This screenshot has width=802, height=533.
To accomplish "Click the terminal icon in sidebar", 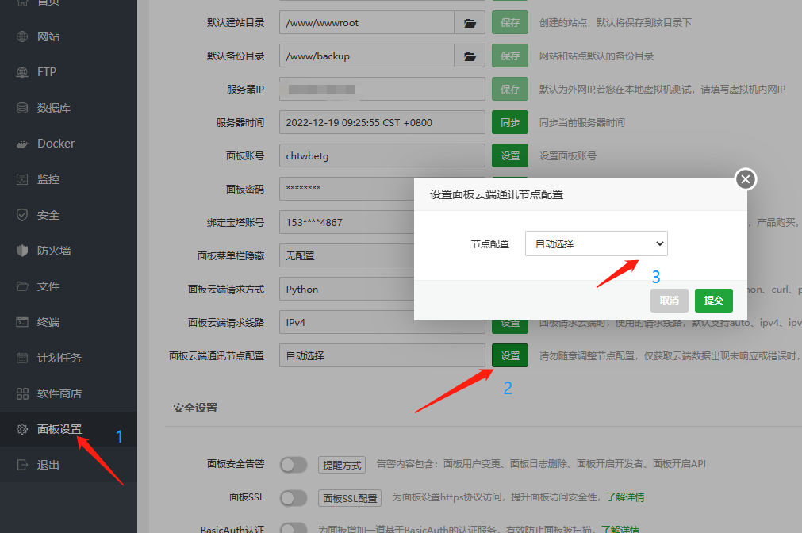I will coord(22,322).
